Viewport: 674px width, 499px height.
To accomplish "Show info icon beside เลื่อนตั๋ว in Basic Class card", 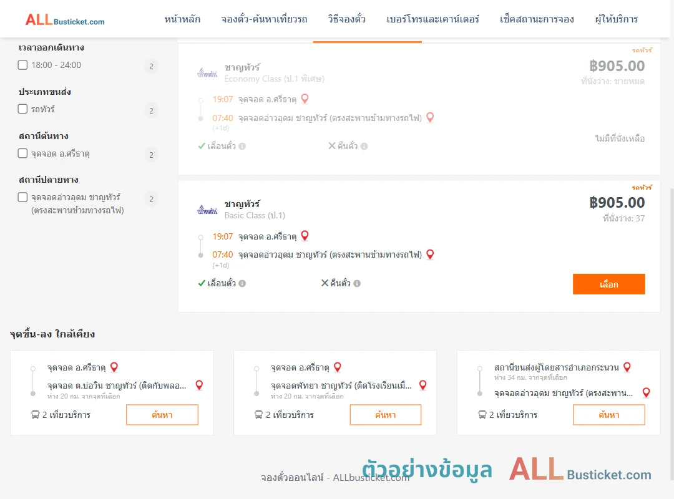I will coord(242,283).
